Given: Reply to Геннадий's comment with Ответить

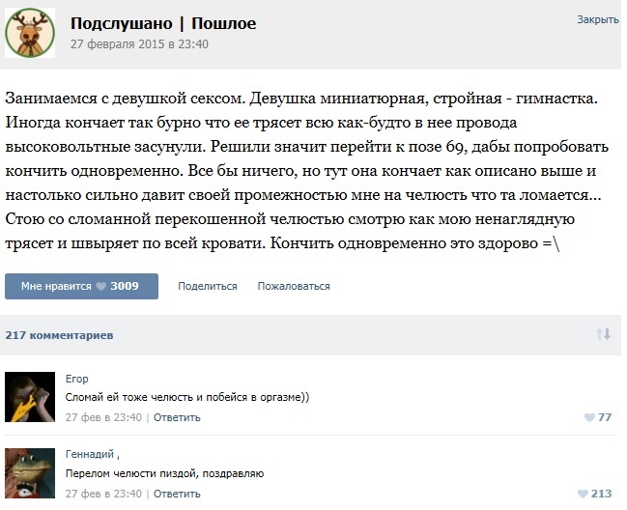Looking at the screenshot, I should [x=177, y=494].
